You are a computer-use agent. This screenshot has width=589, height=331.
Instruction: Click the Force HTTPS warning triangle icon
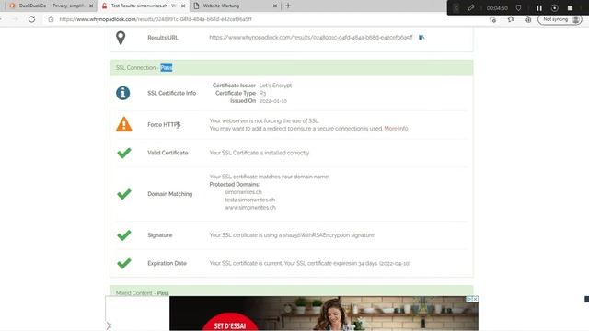point(124,124)
